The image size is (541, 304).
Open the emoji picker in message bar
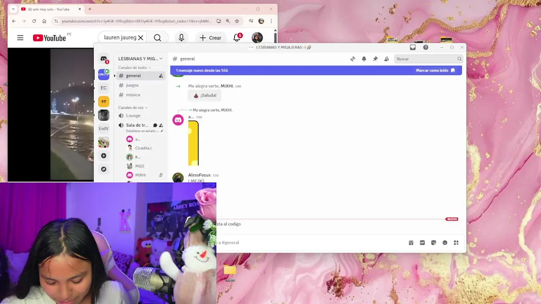tap(445, 243)
